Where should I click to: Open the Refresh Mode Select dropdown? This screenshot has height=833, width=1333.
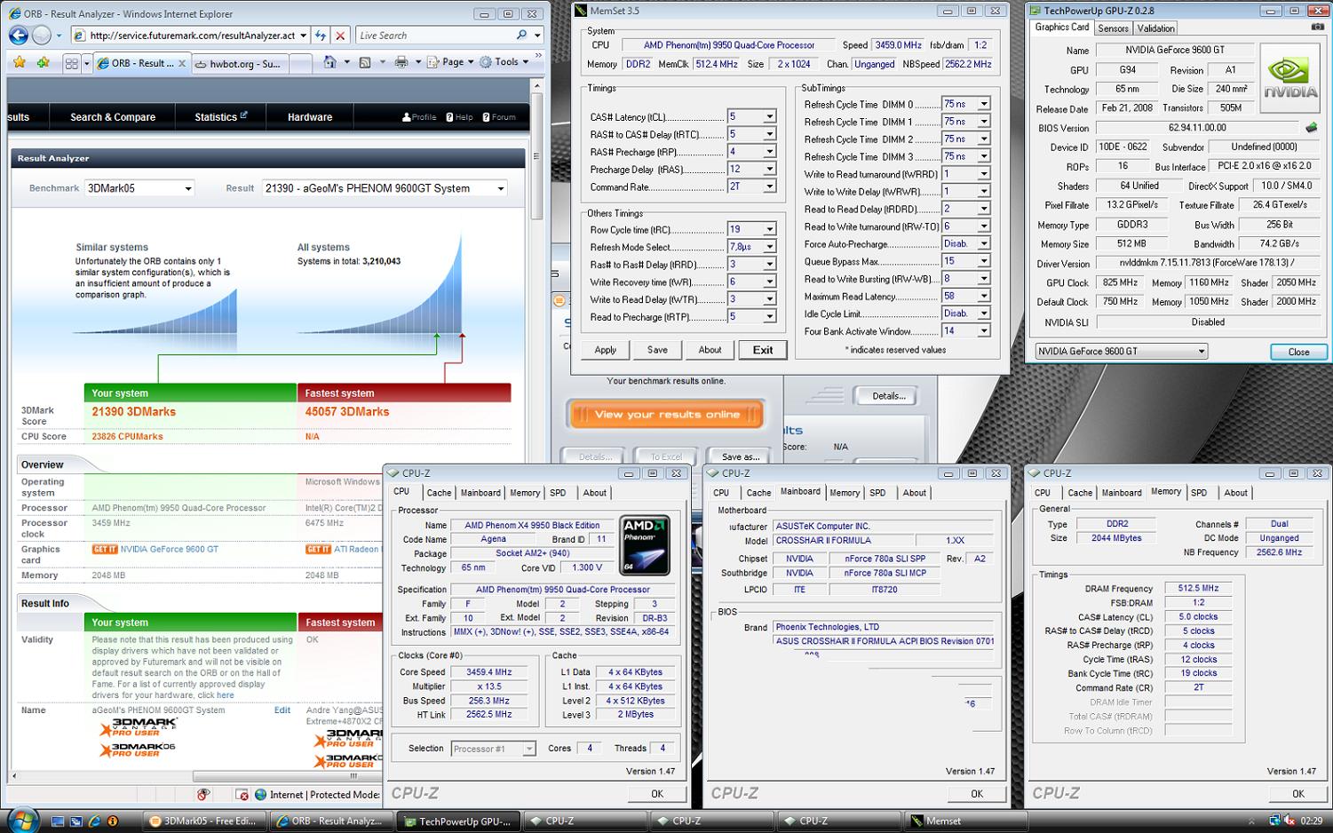tap(770, 247)
